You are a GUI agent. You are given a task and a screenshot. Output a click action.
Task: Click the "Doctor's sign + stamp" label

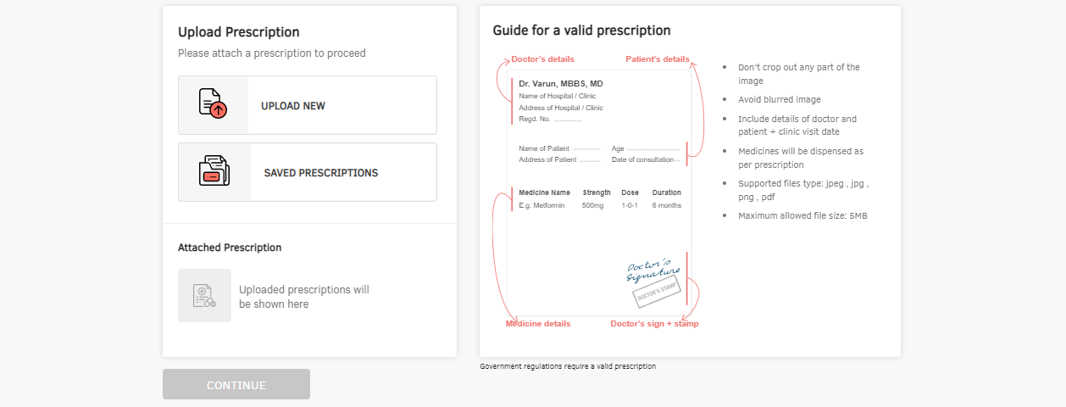point(654,324)
